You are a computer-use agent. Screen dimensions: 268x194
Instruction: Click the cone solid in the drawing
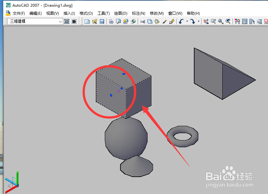137,166
